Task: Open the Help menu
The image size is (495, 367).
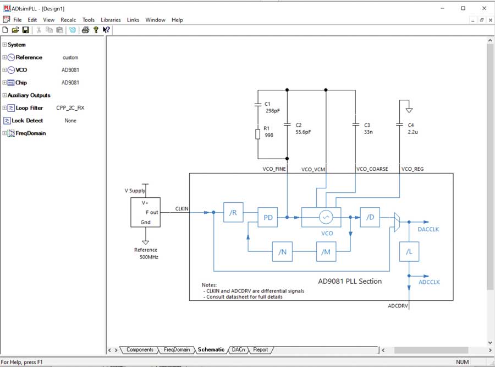Action: pos(177,20)
